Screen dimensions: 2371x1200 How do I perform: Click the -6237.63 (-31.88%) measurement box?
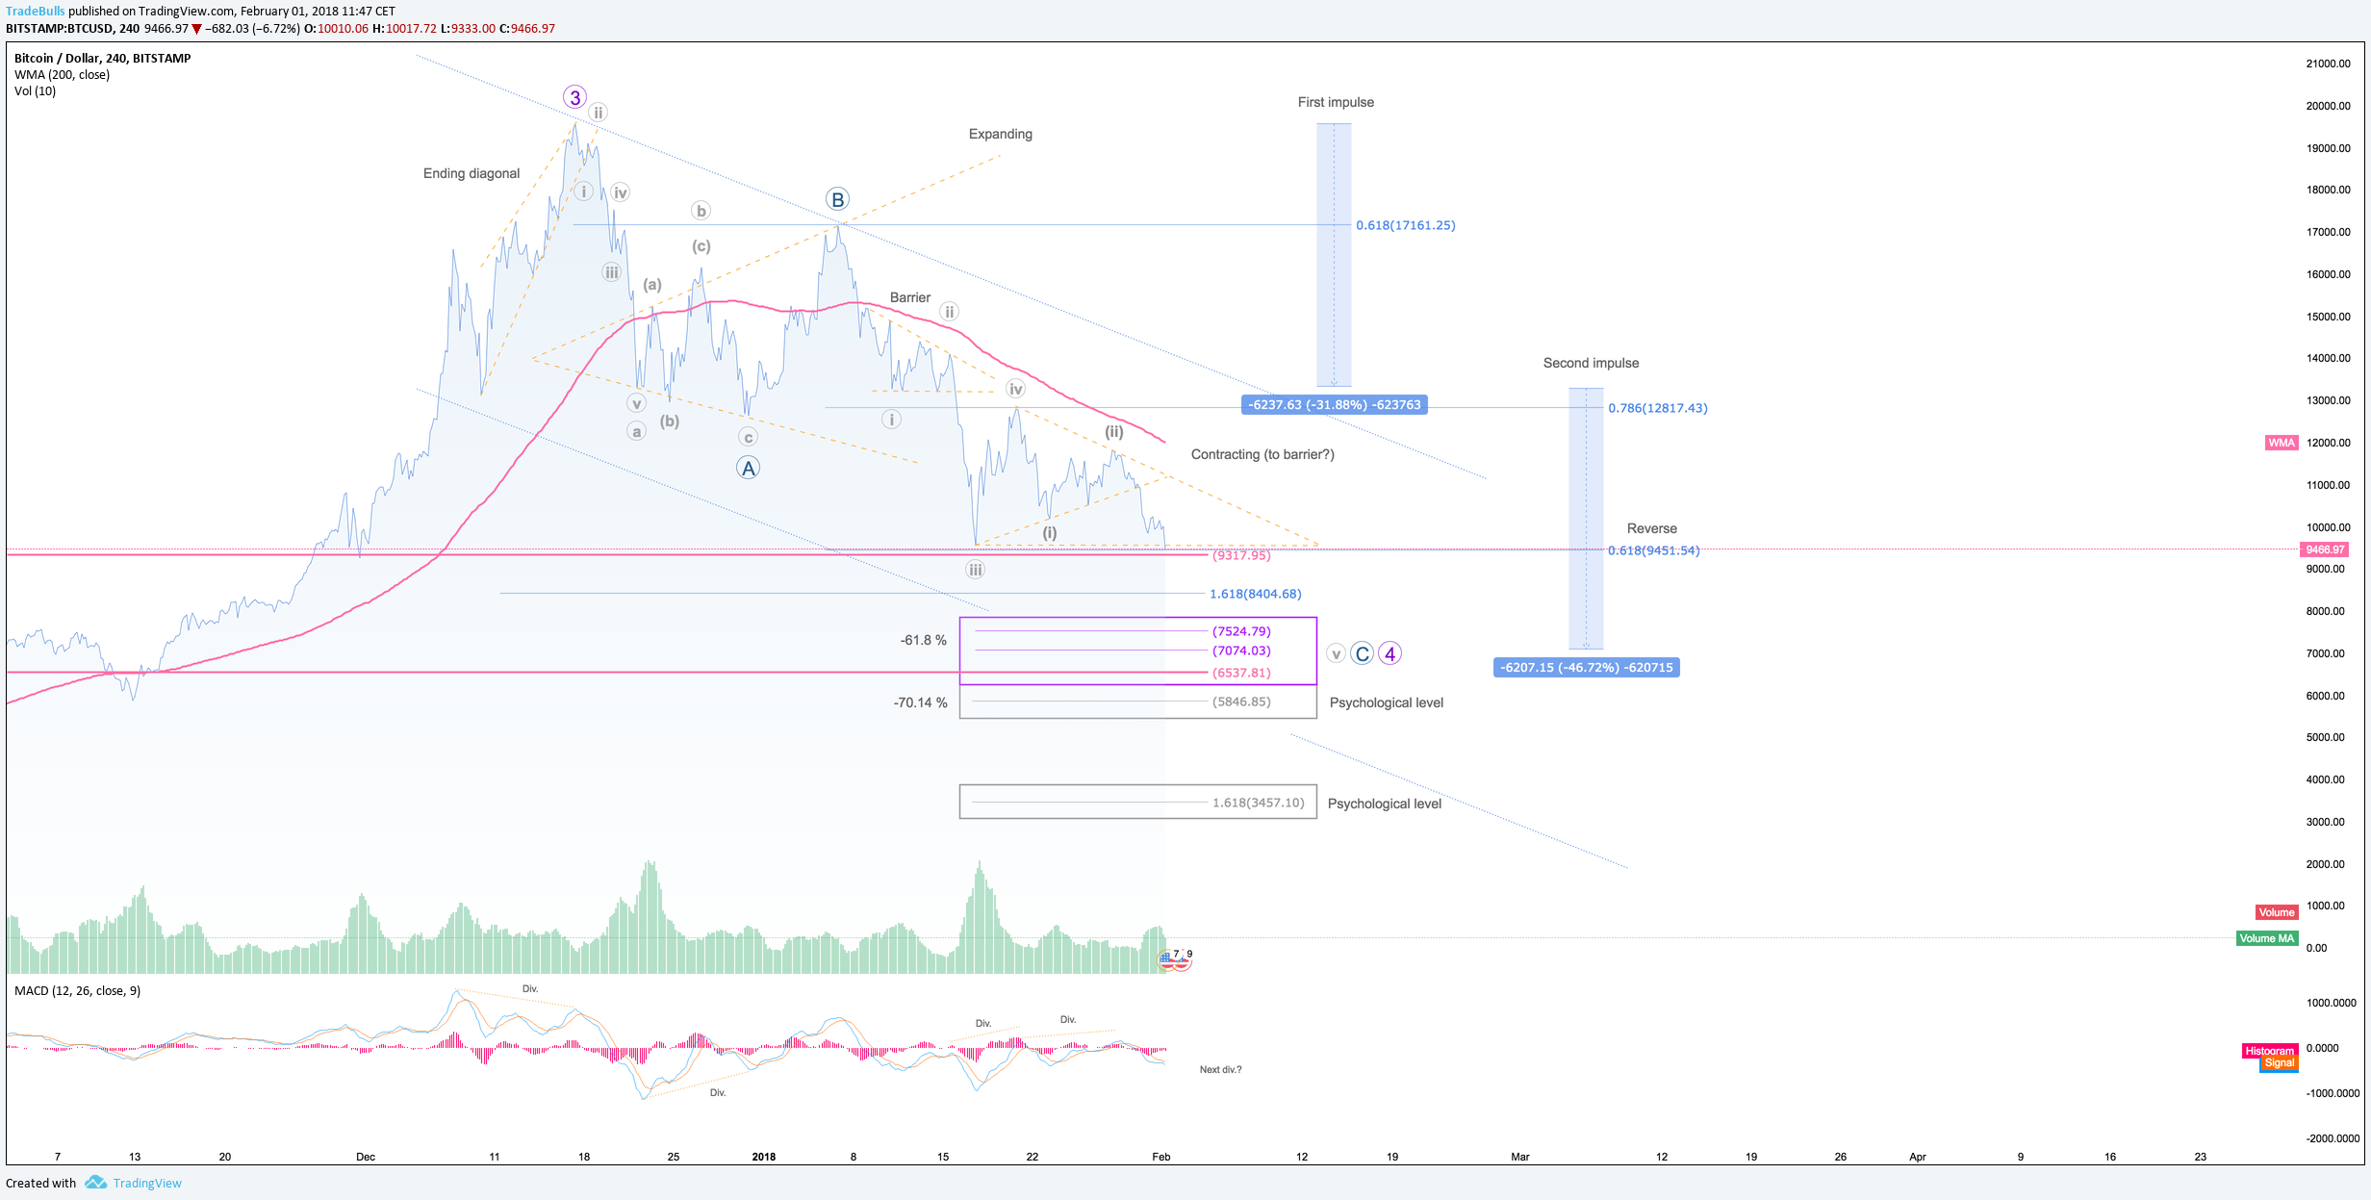pyautogui.click(x=1335, y=405)
